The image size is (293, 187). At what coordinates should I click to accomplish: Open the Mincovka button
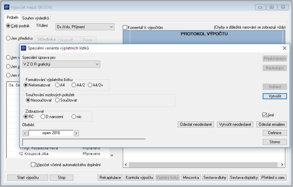[x=191, y=177]
